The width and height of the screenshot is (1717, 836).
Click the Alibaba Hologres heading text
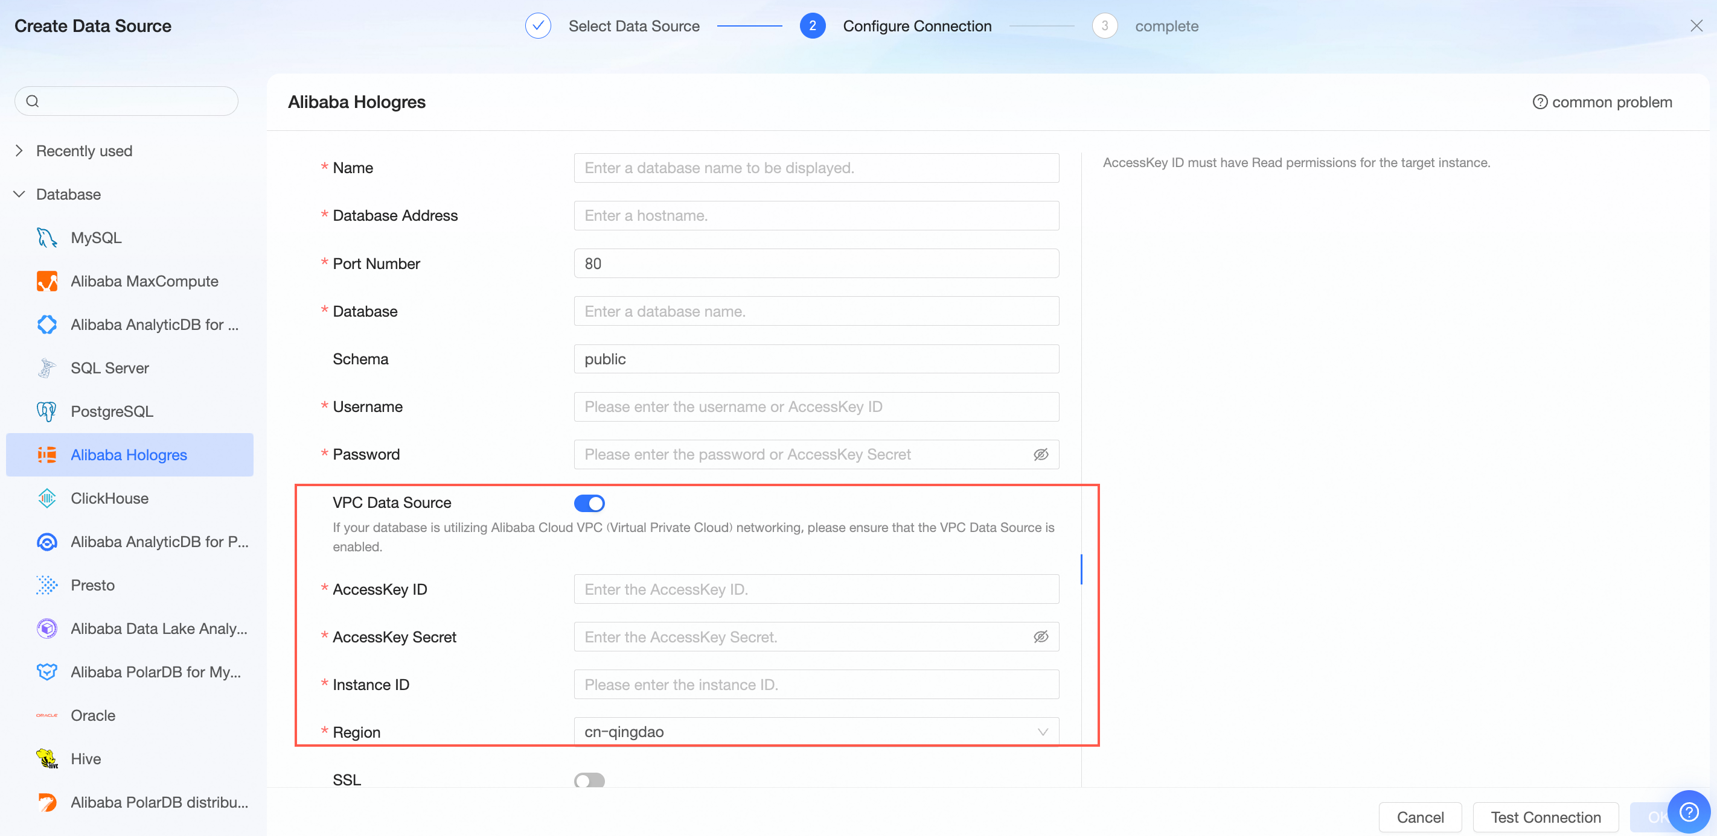pos(357,102)
